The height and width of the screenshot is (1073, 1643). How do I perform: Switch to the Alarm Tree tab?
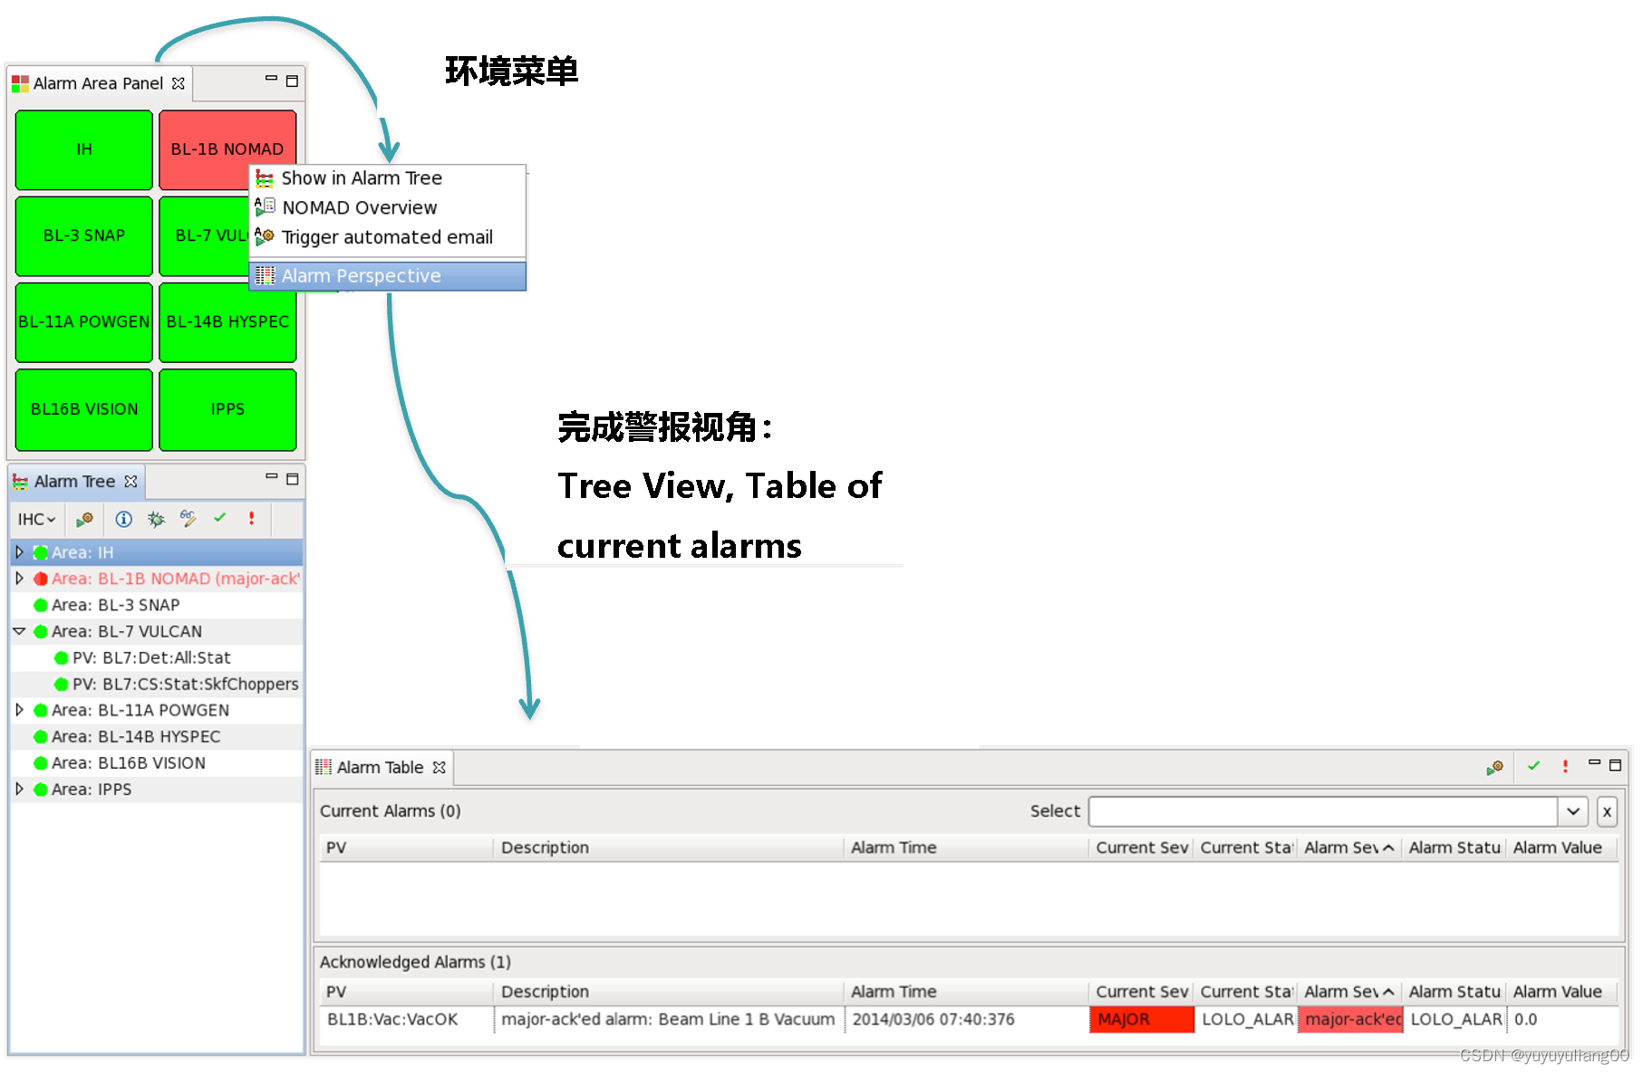(x=74, y=482)
